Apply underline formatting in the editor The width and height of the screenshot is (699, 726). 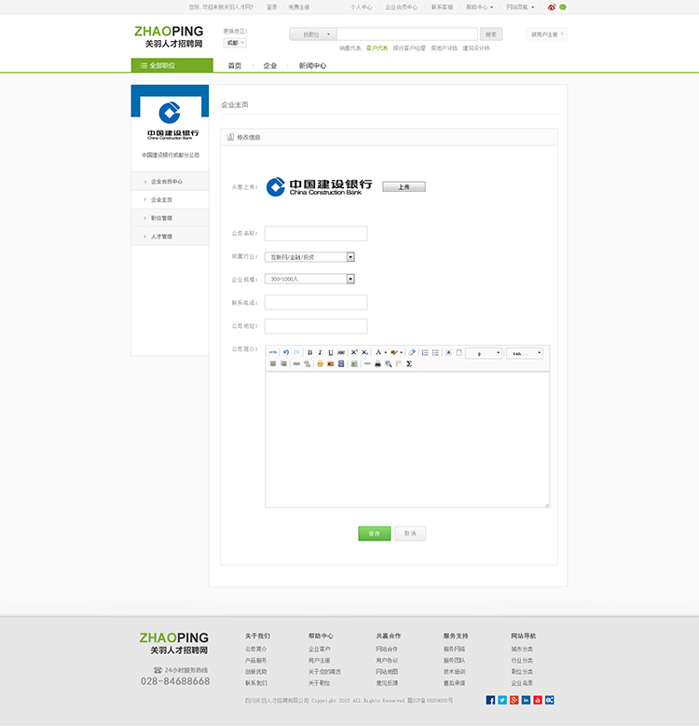click(x=330, y=352)
